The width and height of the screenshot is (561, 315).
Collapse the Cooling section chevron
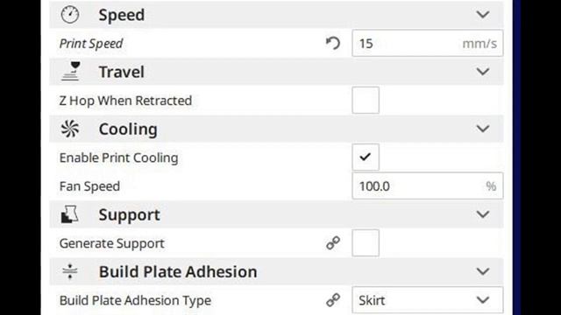pos(483,129)
